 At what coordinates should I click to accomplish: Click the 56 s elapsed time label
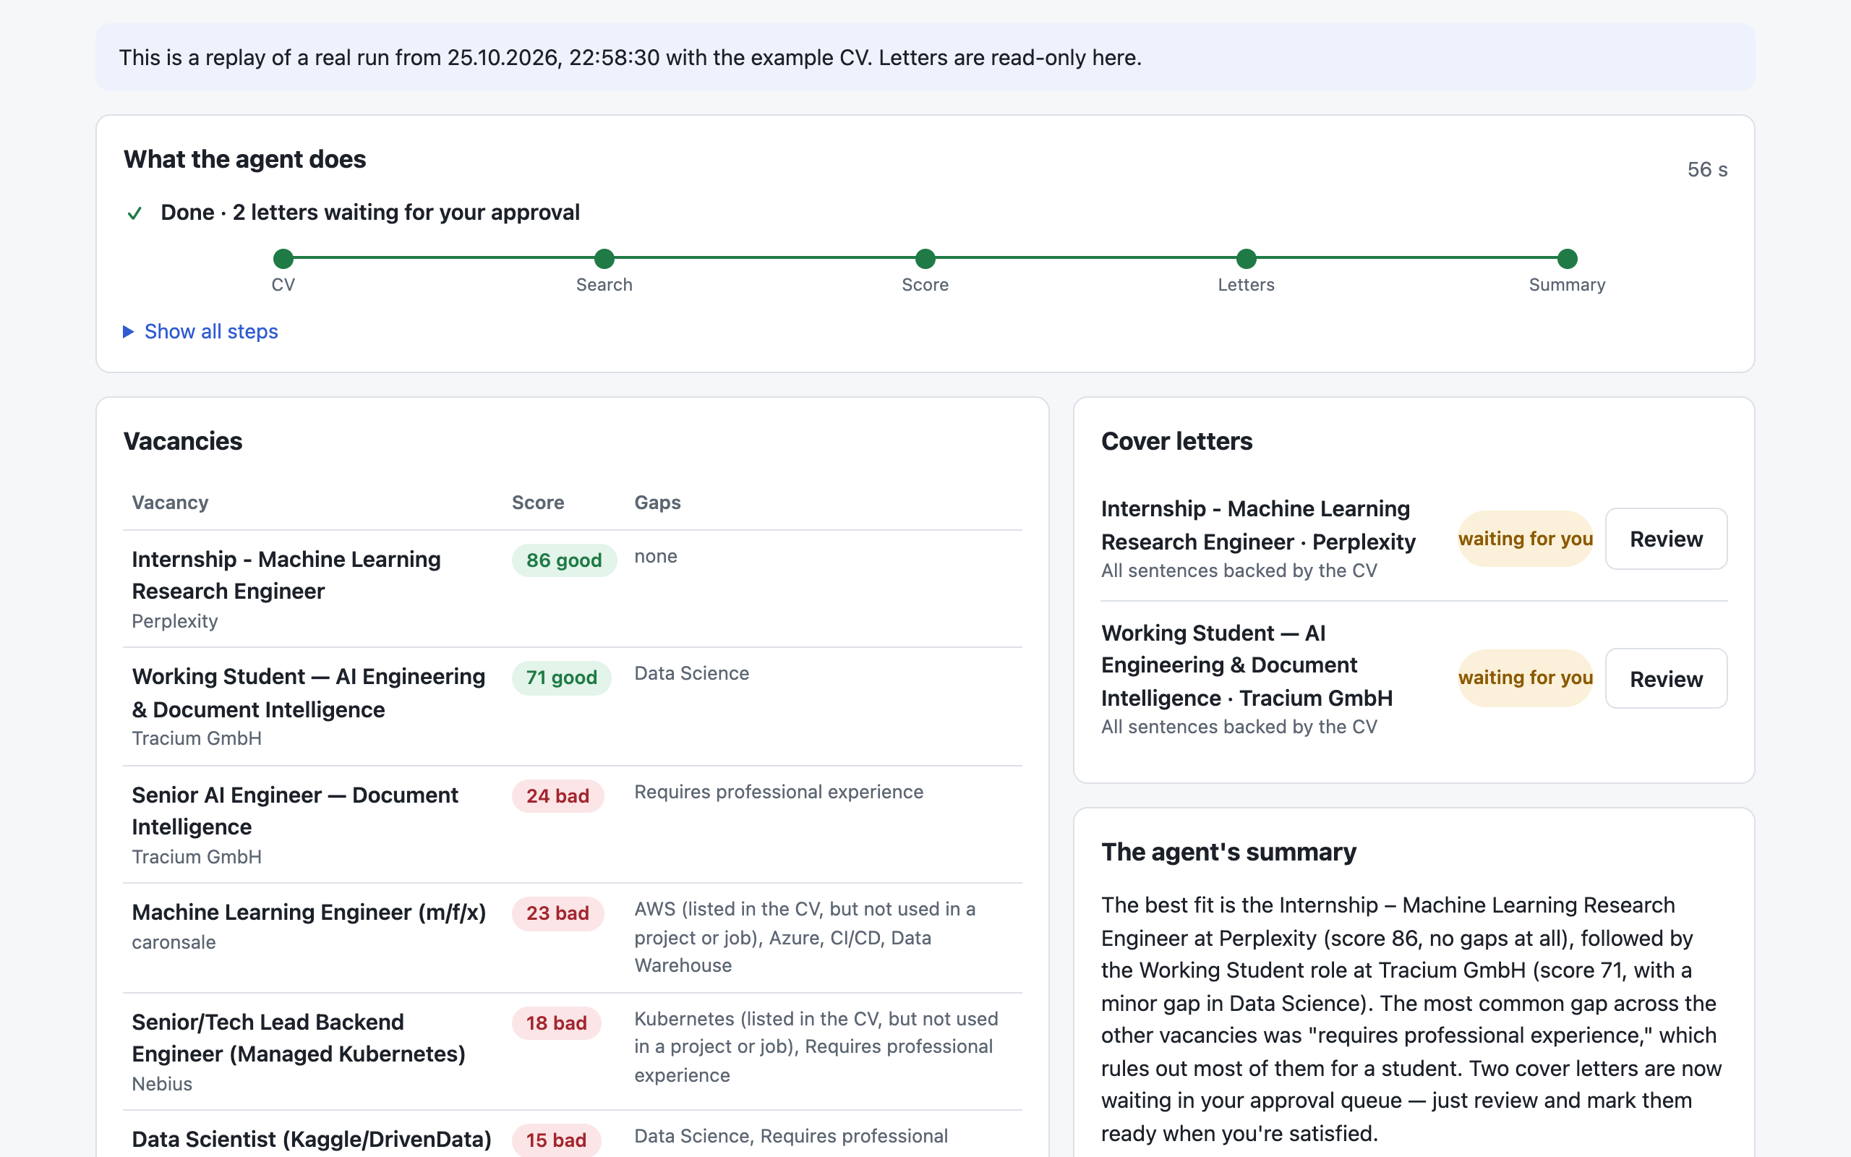[1707, 170]
